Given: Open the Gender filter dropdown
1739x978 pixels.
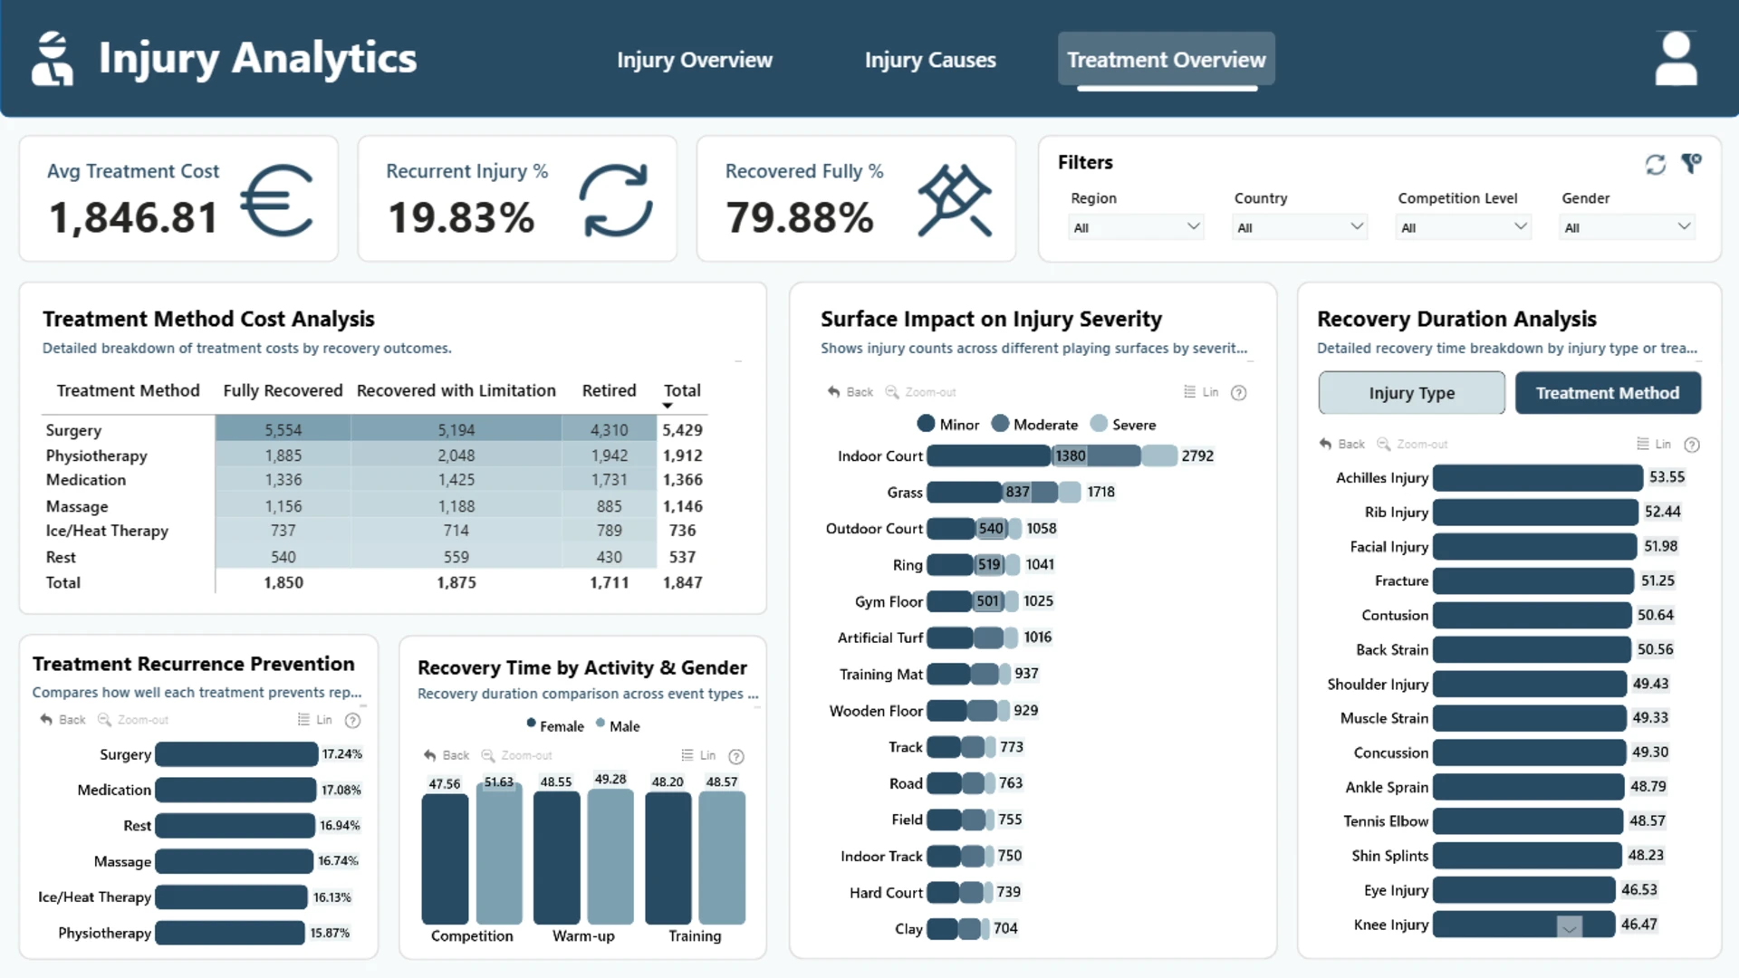Looking at the screenshot, I should point(1627,226).
